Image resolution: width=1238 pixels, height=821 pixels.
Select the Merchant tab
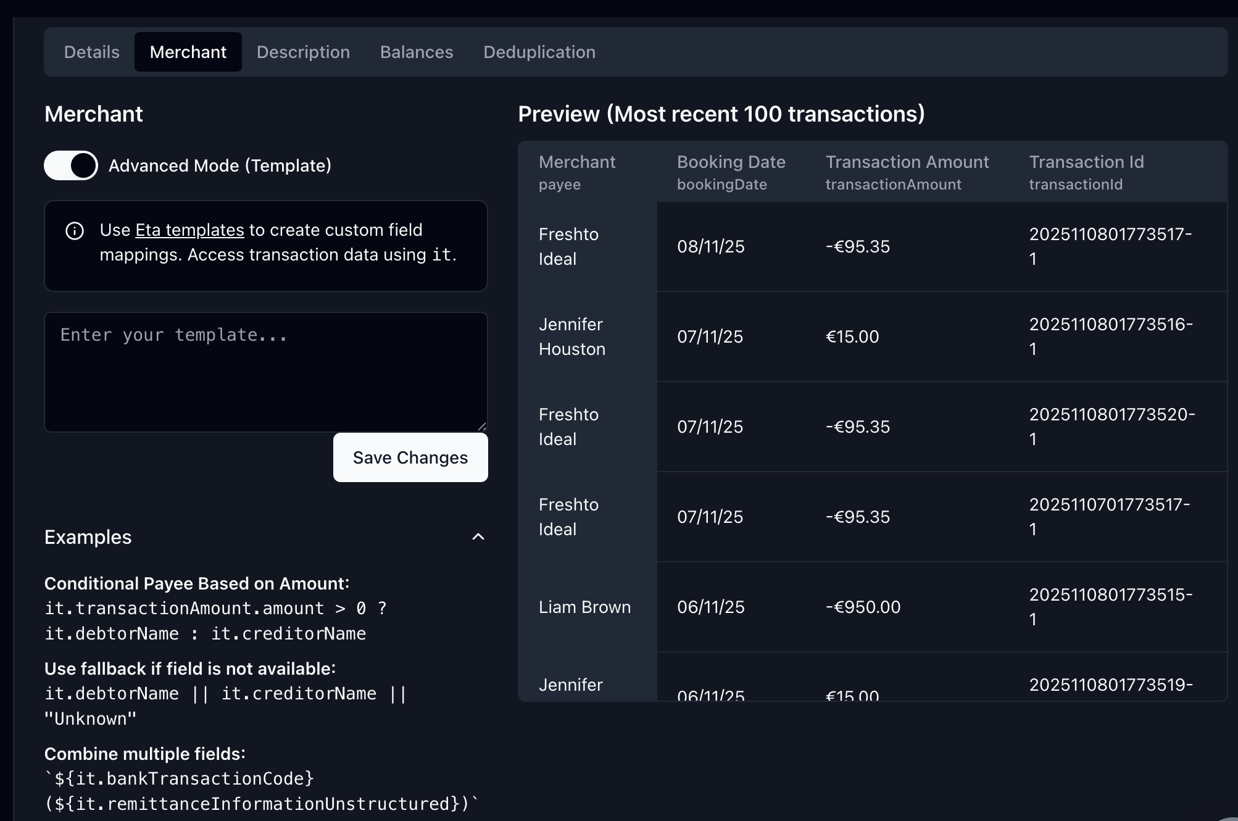point(188,52)
